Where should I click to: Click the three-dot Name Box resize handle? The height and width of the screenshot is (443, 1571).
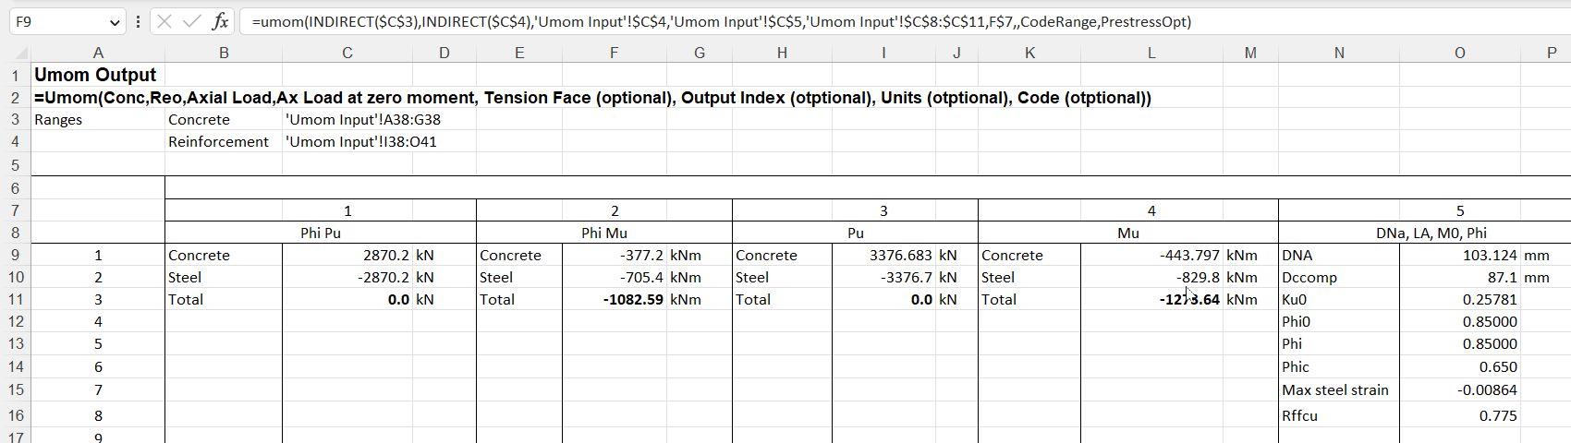coord(138,21)
